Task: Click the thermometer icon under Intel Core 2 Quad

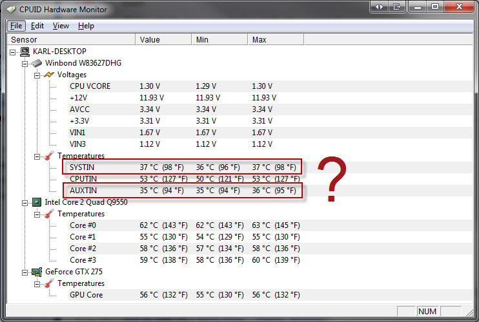Action: tap(49, 214)
